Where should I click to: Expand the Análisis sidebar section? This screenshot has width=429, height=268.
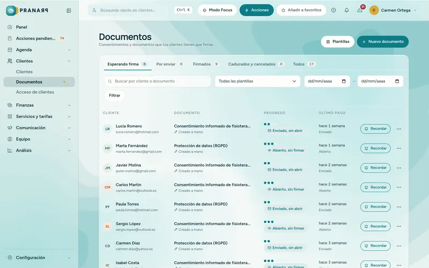tap(69, 151)
